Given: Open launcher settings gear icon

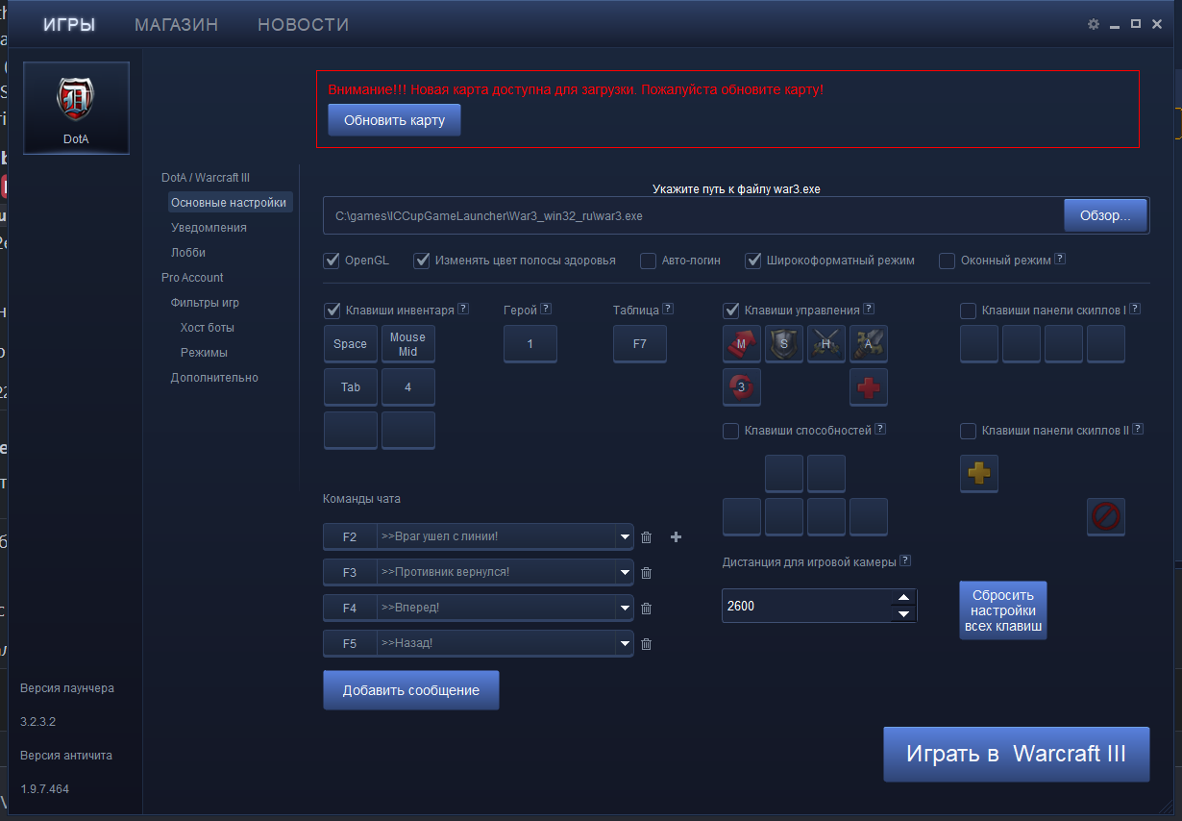Looking at the screenshot, I should pos(1093,24).
